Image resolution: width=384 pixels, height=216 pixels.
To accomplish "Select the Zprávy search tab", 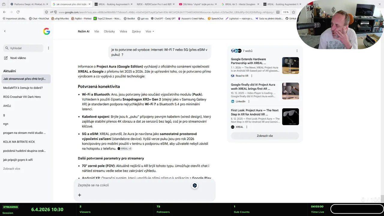I will 136,31.
